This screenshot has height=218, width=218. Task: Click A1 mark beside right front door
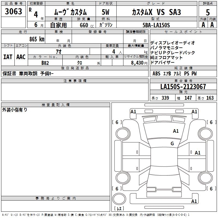197,153
